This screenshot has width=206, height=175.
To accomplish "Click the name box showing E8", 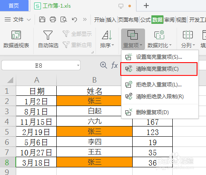I will pyautogui.click(x=39, y=66).
